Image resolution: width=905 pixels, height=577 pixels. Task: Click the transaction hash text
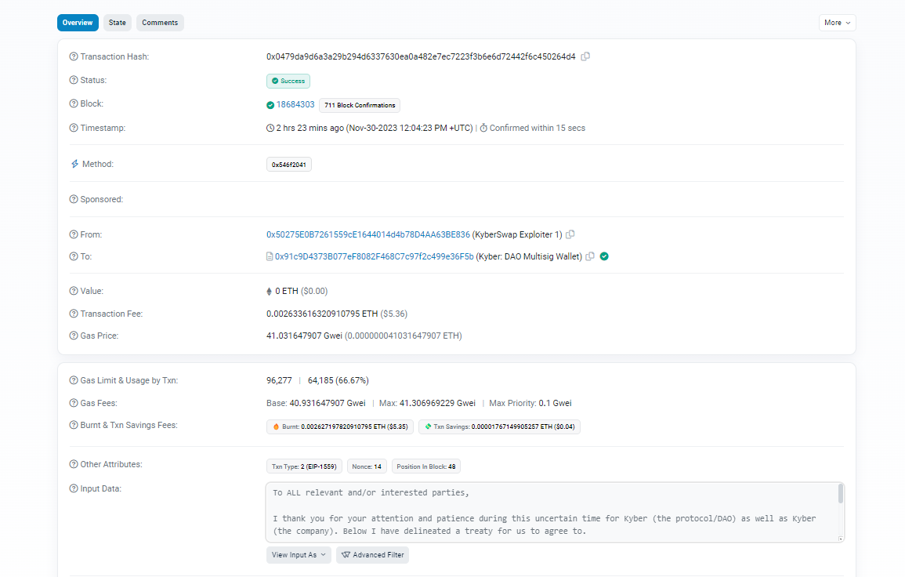pyautogui.click(x=421, y=56)
